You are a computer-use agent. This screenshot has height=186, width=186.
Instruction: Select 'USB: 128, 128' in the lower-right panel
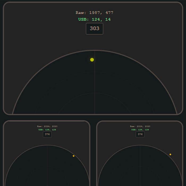point(140,130)
